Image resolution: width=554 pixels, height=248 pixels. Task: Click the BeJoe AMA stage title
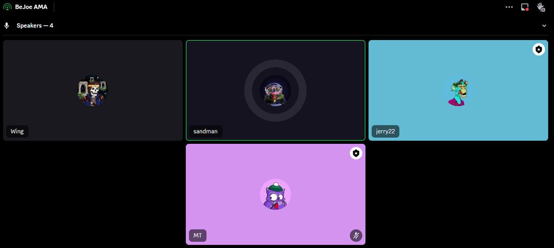point(31,7)
